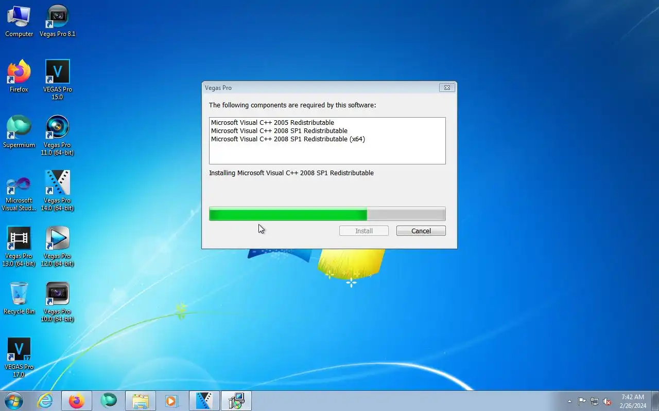
Task: Click the muted volume tray icon
Action: [x=608, y=401]
